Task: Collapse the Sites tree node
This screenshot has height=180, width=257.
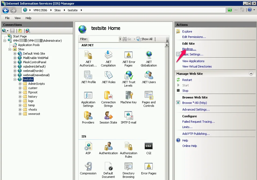Action: pos(10,49)
